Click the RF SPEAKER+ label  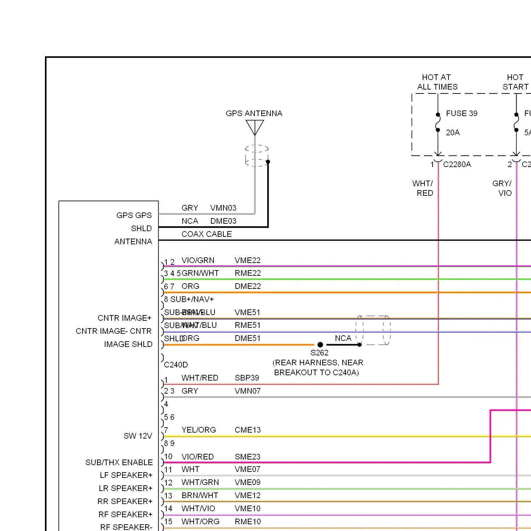125,514
